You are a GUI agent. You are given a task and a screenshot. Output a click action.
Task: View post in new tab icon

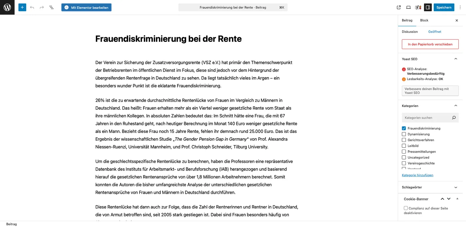399,7
